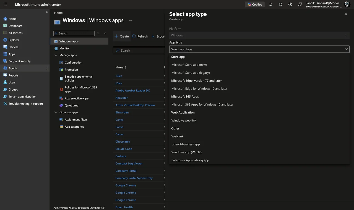Open the app launcher waffle icon
The width and height of the screenshot is (354, 210).
coord(5,4)
